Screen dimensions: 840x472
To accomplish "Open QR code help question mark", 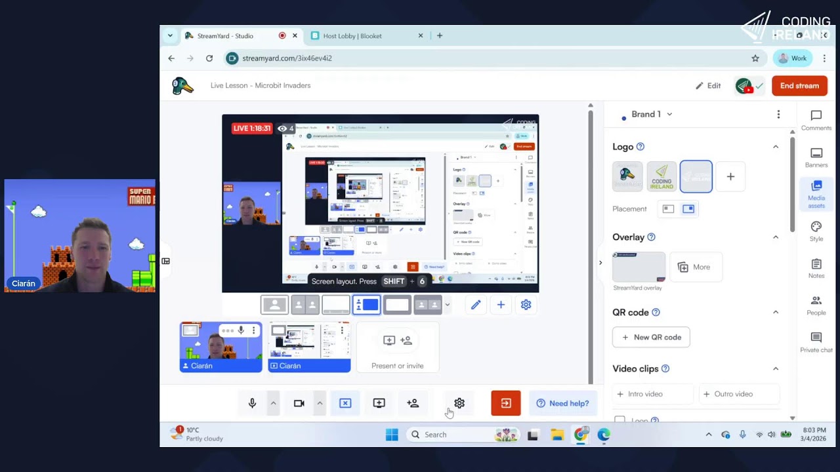I will coord(656,313).
